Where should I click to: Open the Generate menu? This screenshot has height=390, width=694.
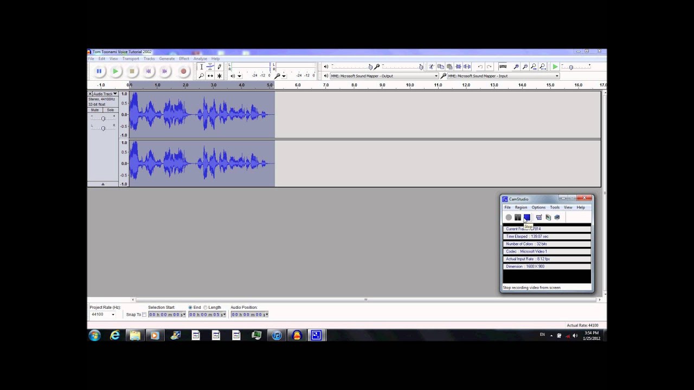[x=167, y=58]
